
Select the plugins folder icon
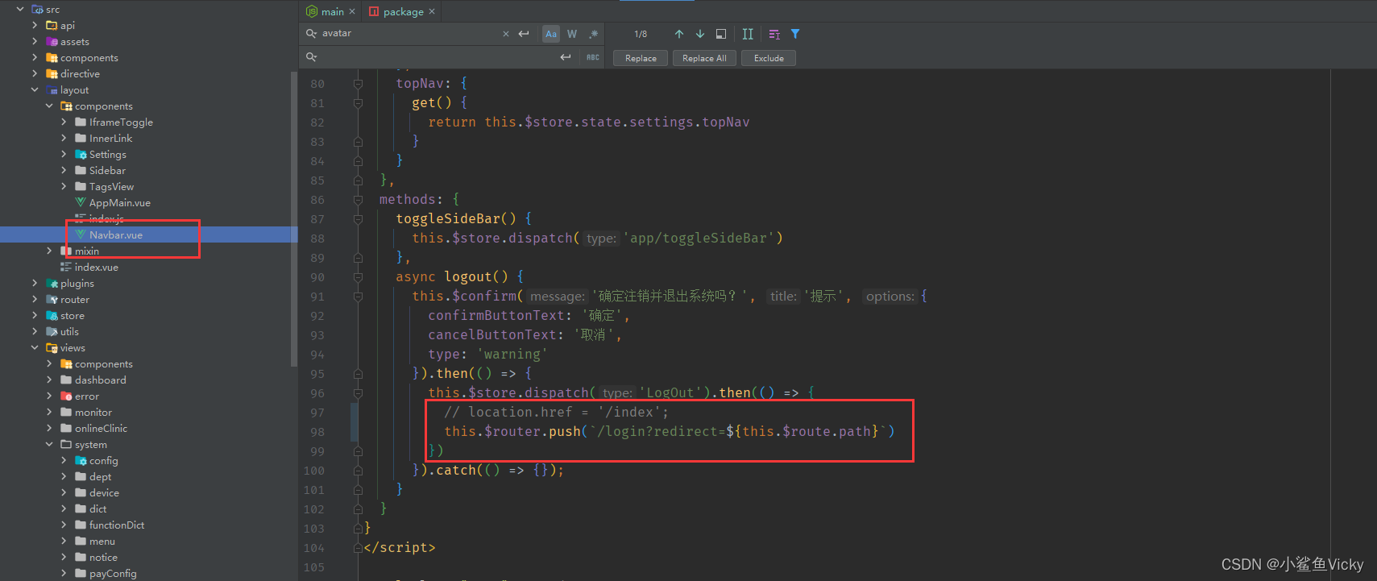click(x=52, y=283)
